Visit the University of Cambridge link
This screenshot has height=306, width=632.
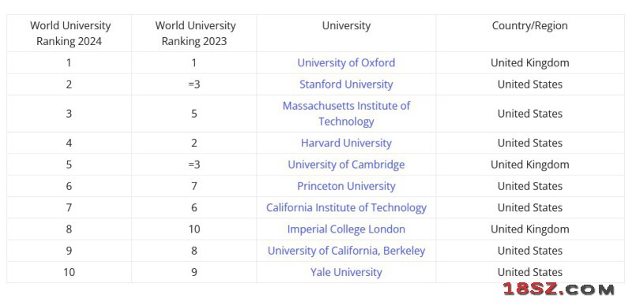tap(346, 164)
